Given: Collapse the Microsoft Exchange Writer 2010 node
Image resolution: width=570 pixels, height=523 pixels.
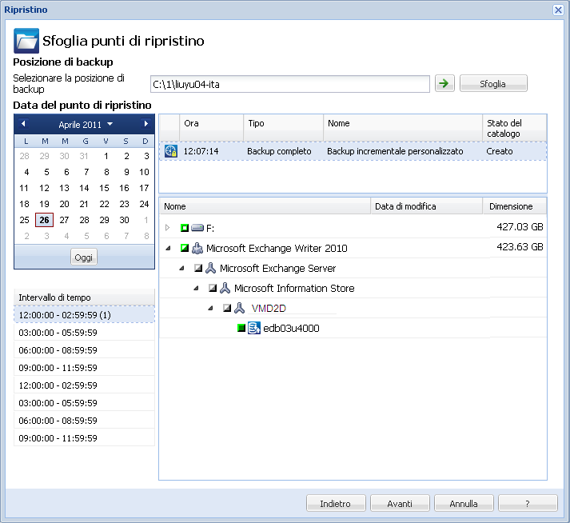Looking at the screenshot, I should pos(168,249).
